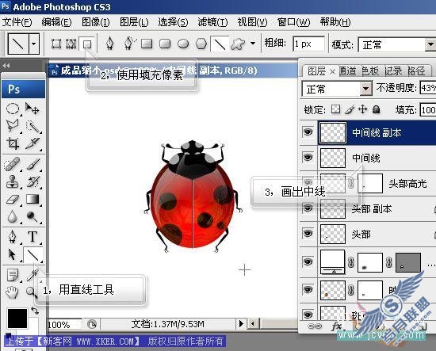Select the Pen tool in toolbox

13,237
